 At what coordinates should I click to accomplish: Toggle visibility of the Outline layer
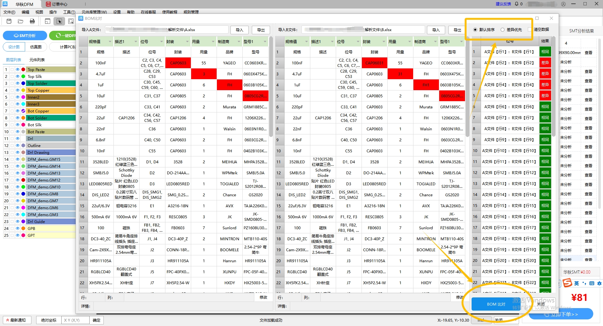click(18, 145)
